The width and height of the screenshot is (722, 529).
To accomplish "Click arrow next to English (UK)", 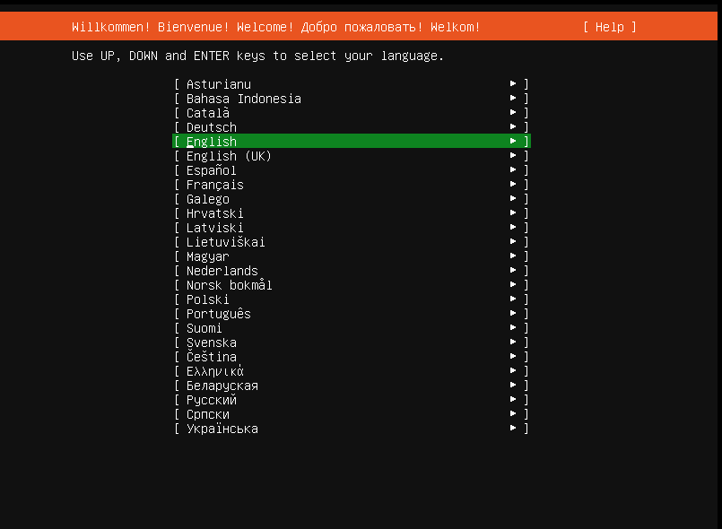I will [513, 155].
